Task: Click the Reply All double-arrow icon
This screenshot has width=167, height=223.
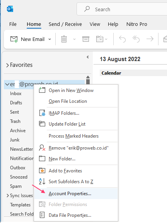Action: point(136,39)
